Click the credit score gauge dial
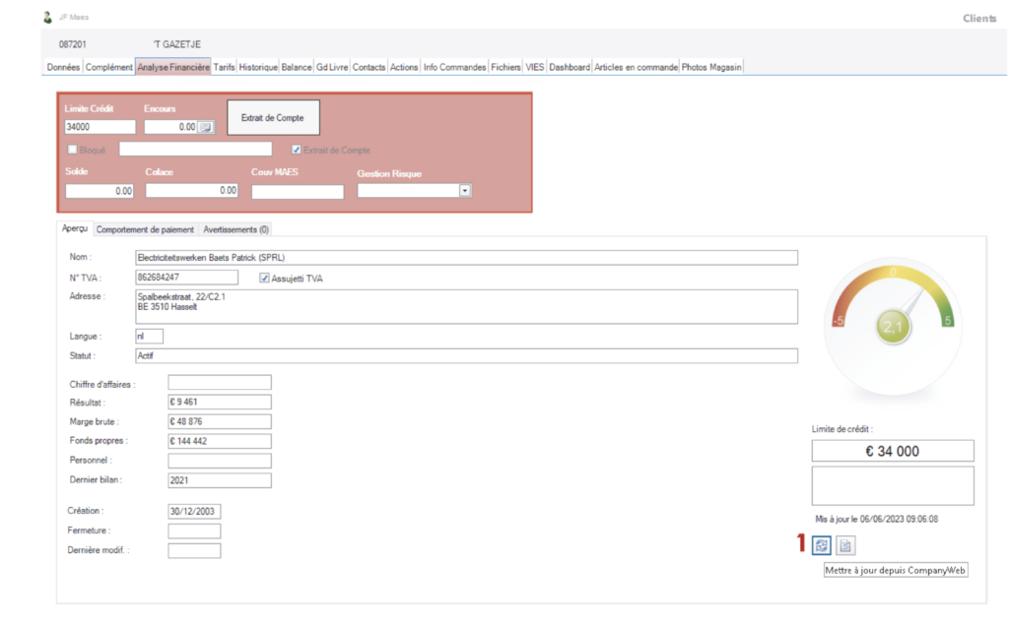Image resolution: width=1009 pixels, height=627 pixels. (892, 327)
